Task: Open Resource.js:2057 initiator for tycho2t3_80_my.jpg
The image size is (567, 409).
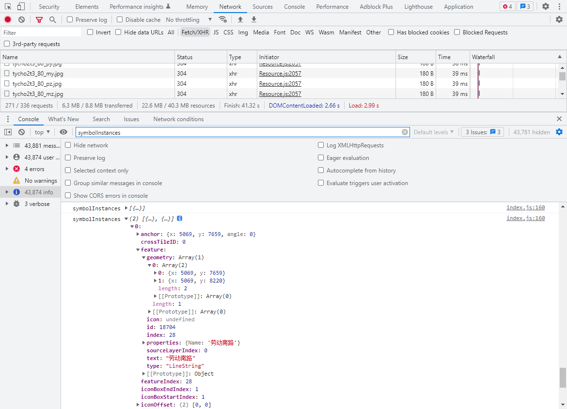Action: 280,73
